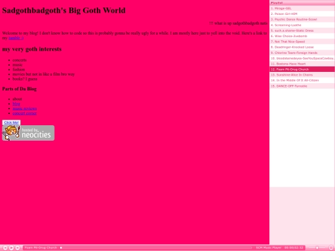
Task: Click the play button in the music player
Action: [11, 247]
